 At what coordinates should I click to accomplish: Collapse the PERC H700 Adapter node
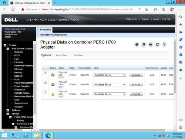[10, 117]
